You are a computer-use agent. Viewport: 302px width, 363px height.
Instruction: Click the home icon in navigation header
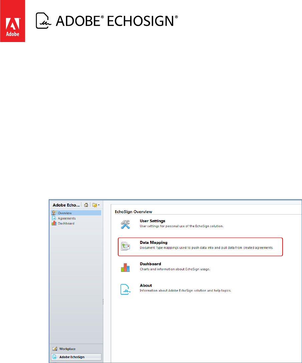86,205
